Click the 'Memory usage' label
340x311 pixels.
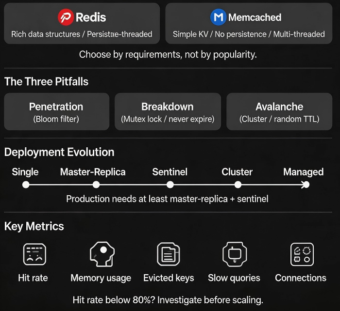pyautogui.click(x=101, y=278)
